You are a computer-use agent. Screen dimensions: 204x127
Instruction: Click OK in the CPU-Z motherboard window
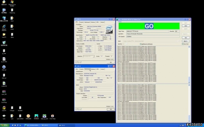[111, 109]
